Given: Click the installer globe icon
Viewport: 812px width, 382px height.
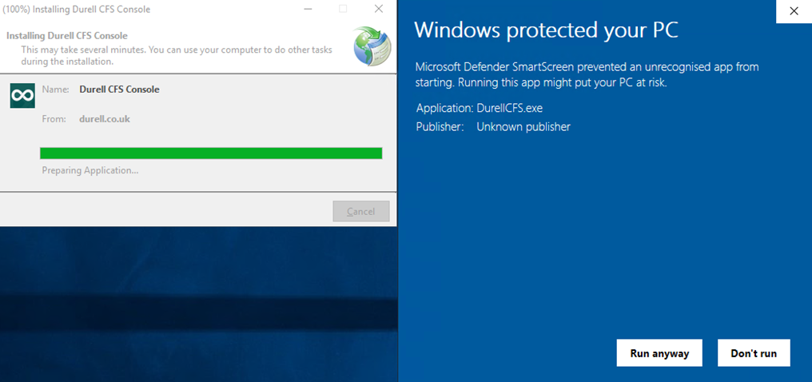Looking at the screenshot, I should (372, 46).
